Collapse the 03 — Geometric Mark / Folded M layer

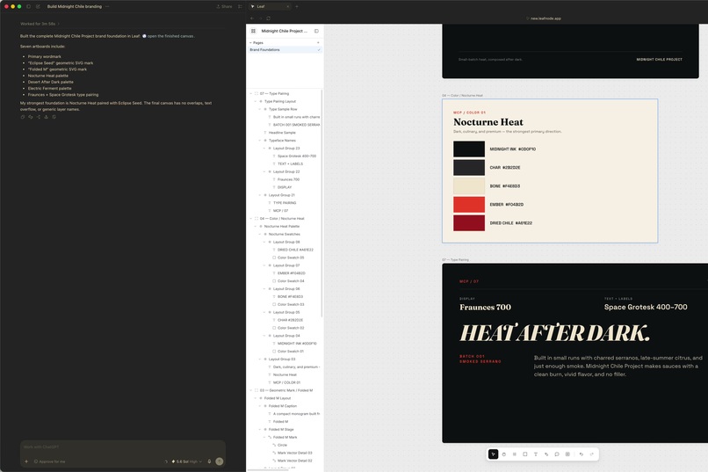click(251, 390)
